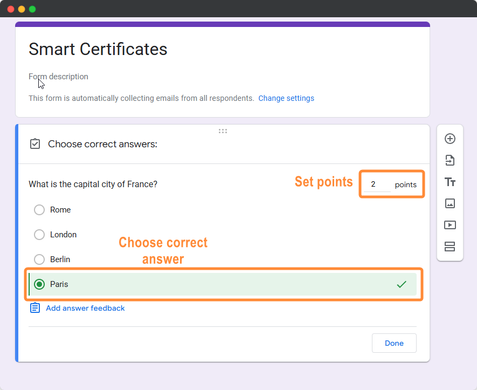The width and height of the screenshot is (477, 390).
Task: Add a new section to the form
Action: (450, 247)
